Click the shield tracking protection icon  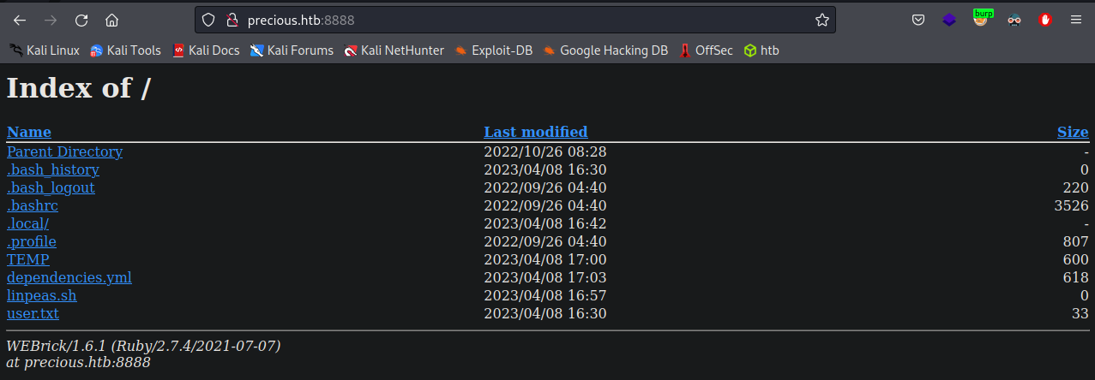tap(208, 20)
